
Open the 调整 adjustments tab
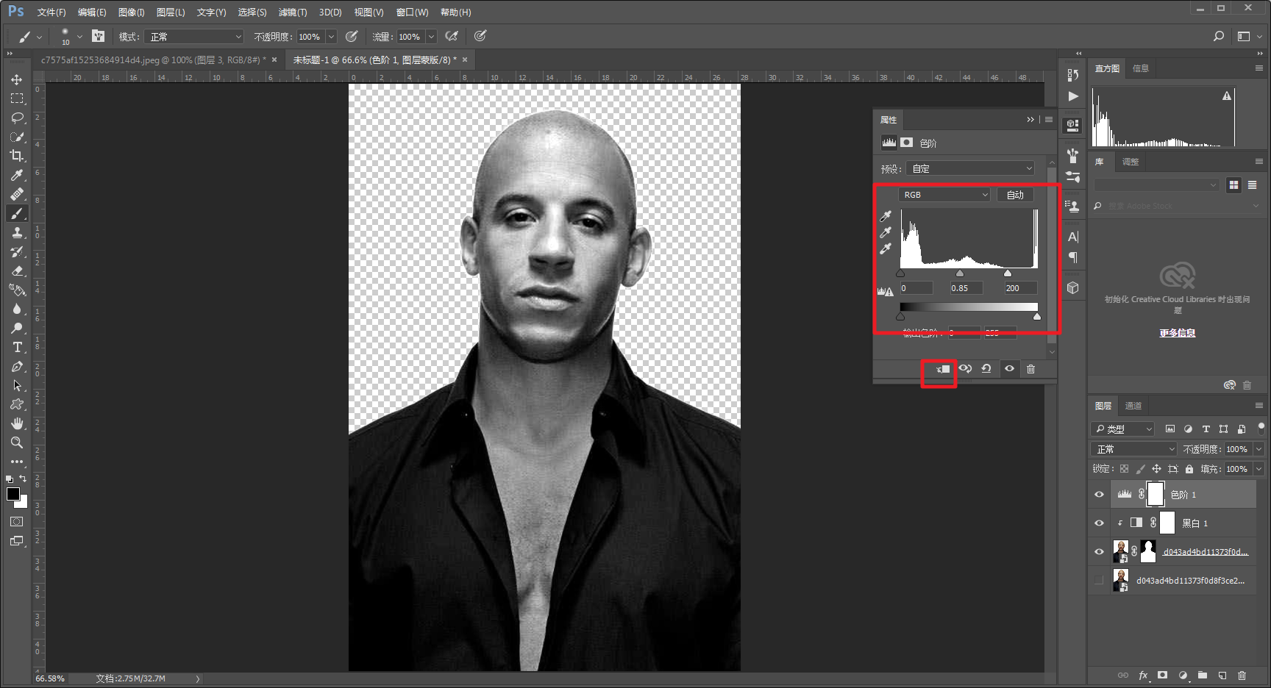pyautogui.click(x=1131, y=162)
